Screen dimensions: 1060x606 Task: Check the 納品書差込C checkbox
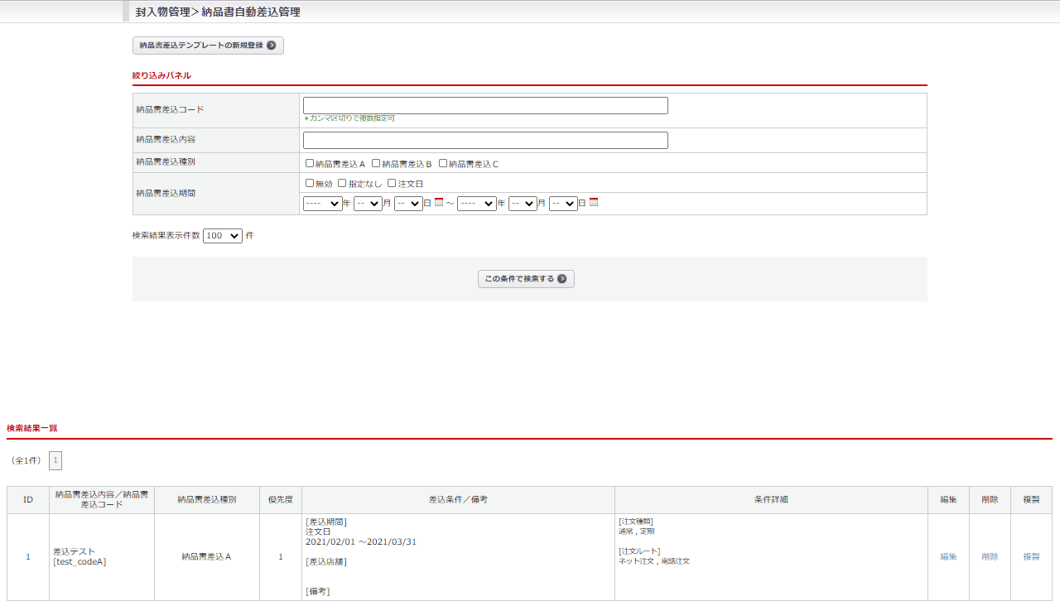(443, 164)
